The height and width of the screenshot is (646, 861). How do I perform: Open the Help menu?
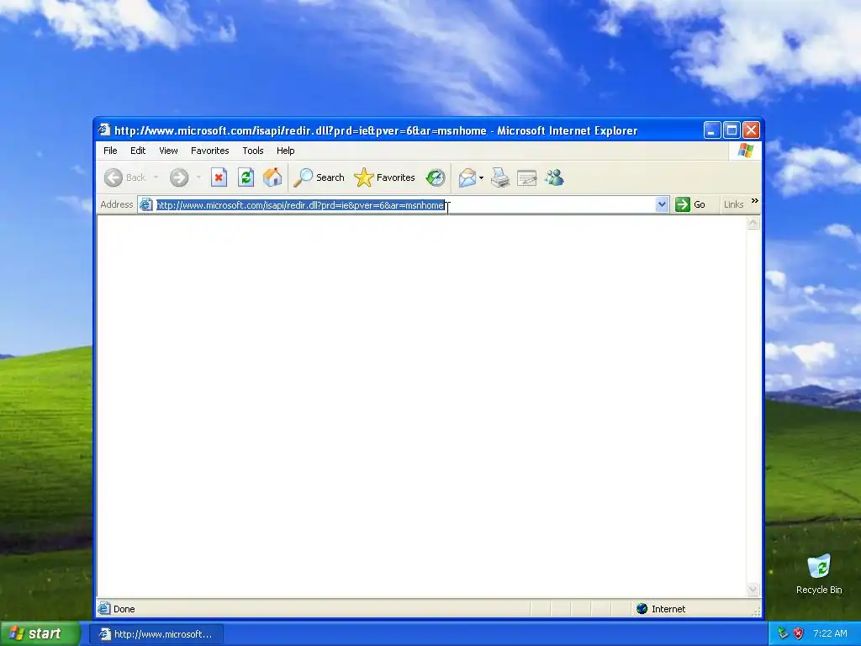[285, 151]
